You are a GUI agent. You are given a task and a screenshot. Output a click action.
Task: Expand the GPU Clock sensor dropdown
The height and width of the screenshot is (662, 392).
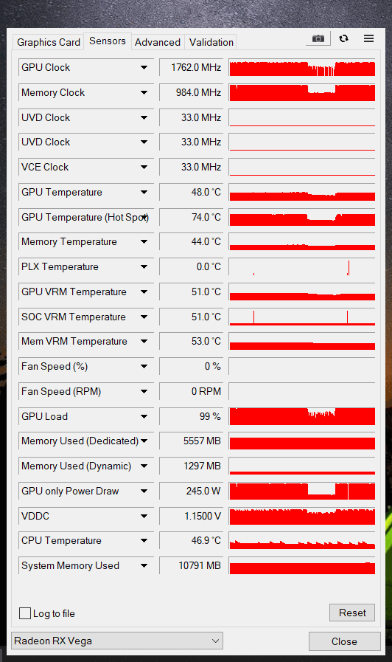tap(144, 68)
